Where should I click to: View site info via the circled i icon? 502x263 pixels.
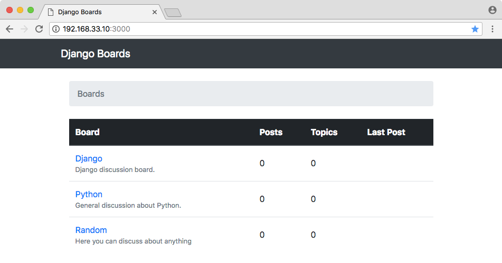(56, 29)
